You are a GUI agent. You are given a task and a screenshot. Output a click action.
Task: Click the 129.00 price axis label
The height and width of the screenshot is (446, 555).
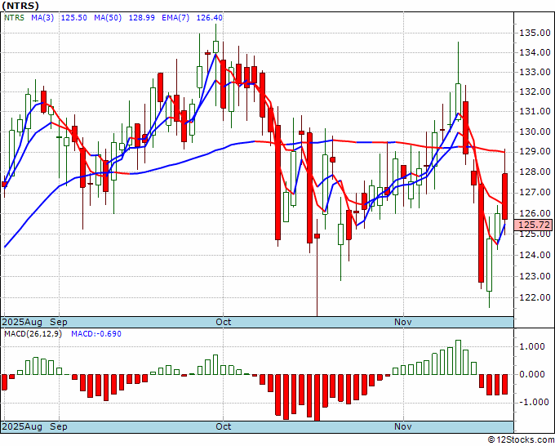[535, 152]
